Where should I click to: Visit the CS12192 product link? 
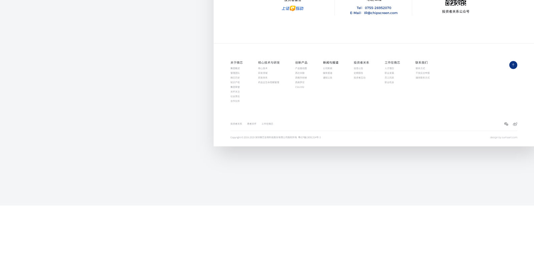click(299, 87)
